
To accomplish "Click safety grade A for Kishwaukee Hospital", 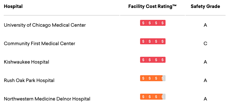I will [205, 62].
